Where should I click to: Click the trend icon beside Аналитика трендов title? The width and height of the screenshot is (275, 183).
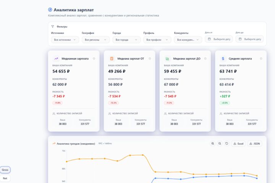54,144
